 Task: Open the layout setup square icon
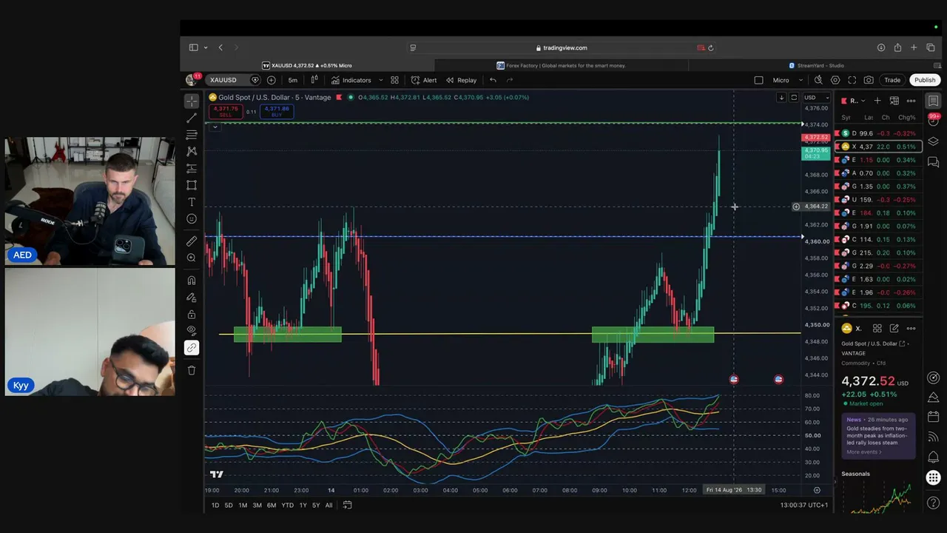758,80
